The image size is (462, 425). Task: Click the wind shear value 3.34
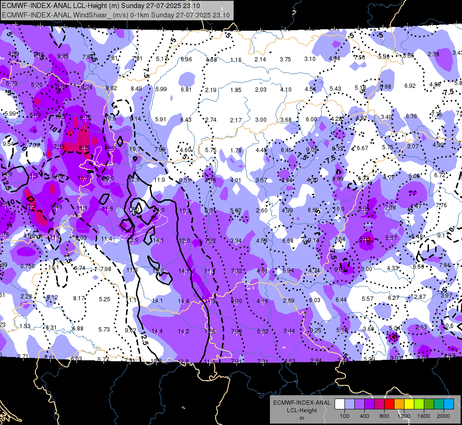[236, 241]
